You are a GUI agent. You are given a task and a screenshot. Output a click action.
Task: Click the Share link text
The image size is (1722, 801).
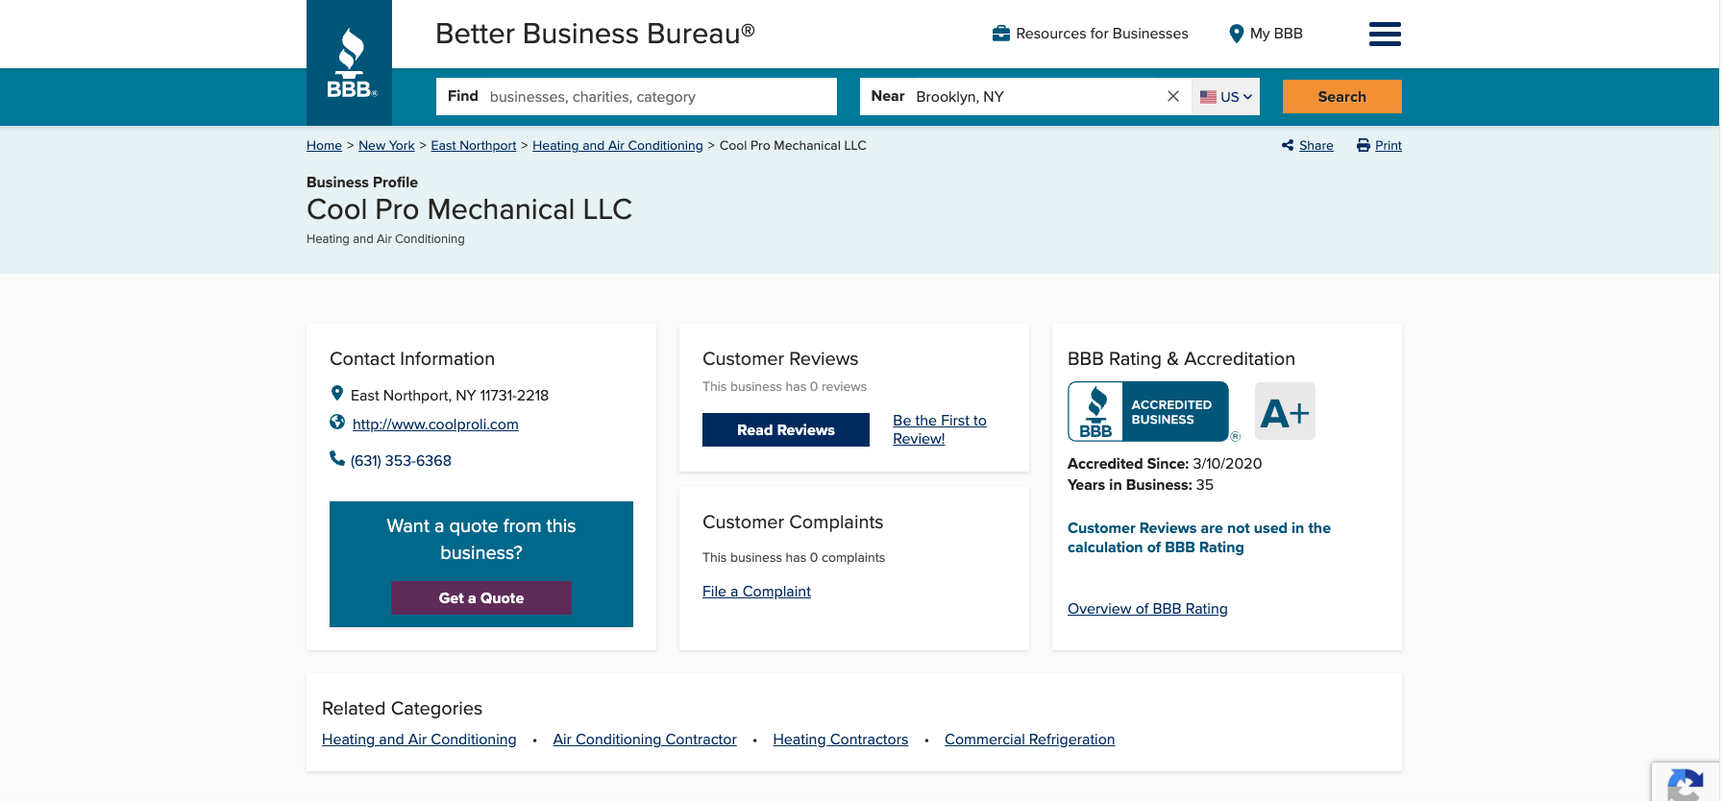1316,146
